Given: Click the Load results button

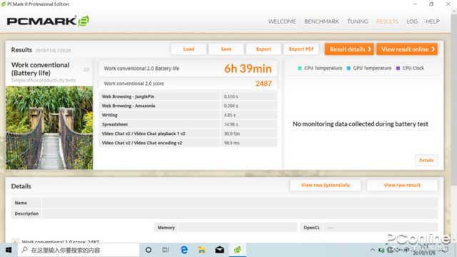Looking at the screenshot, I should 189,49.
